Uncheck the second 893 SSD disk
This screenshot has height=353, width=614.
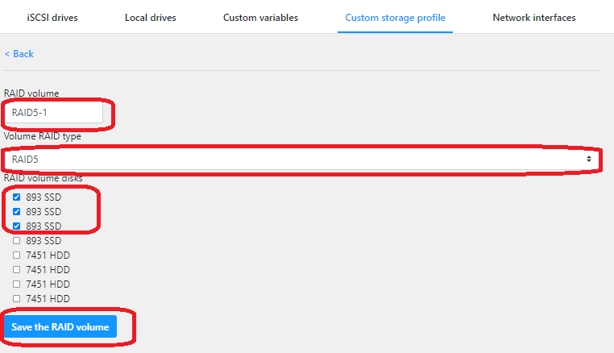click(x=17, y=211)
